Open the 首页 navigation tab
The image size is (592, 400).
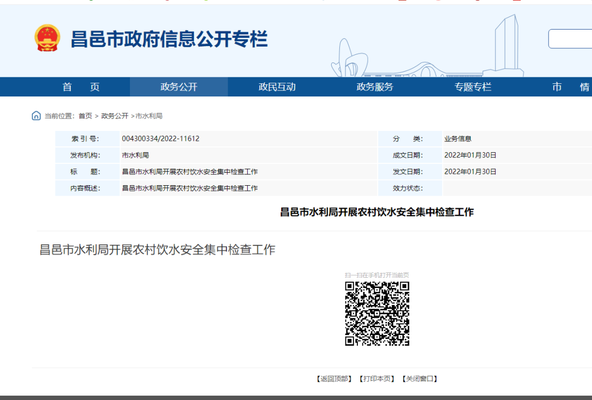pyautogui.click(x=81, y=87)
